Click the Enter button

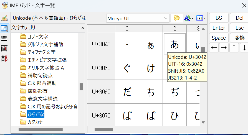point(219,28)
